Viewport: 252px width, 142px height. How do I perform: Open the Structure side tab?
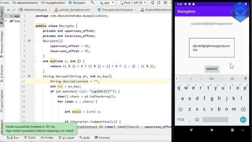(x=2, y=73)
